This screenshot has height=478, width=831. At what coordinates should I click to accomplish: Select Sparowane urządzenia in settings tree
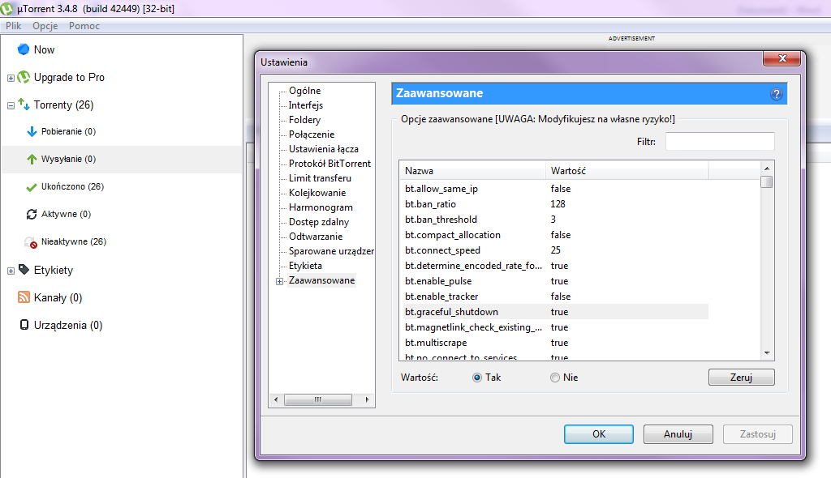(x=331, y=251)
